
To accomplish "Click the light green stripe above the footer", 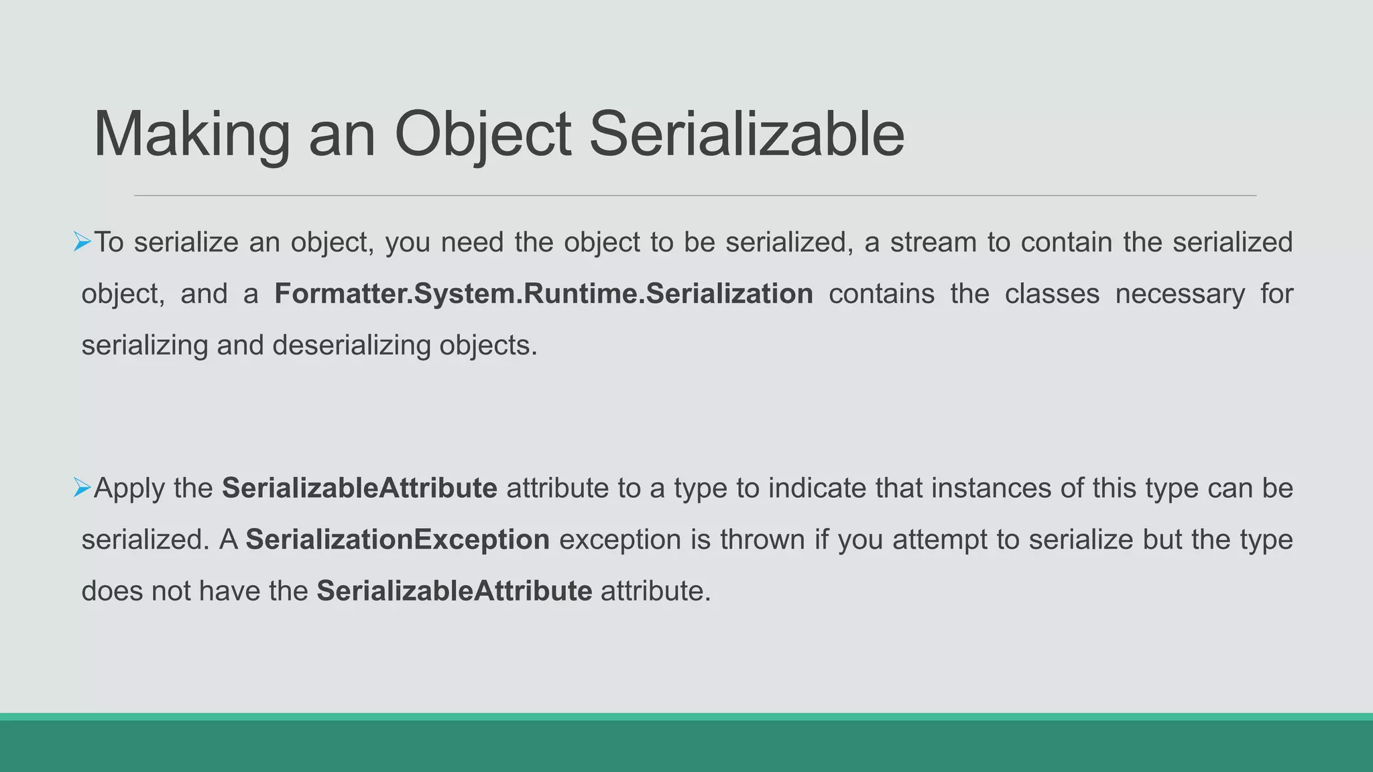I will [686, 716].
